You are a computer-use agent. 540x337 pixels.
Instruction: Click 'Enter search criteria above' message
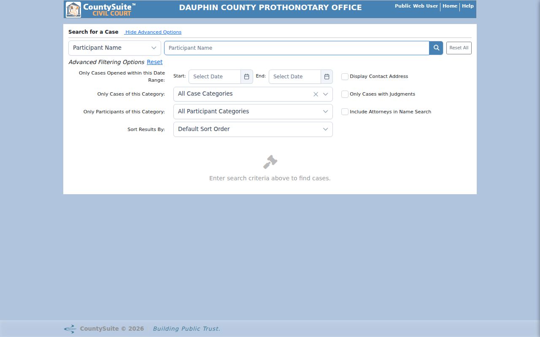click(x=270, y=179)
